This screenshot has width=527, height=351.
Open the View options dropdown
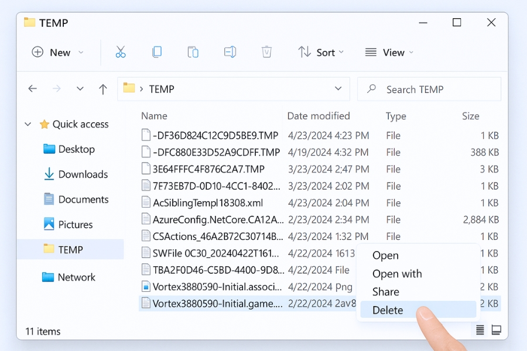pos(389,53)
